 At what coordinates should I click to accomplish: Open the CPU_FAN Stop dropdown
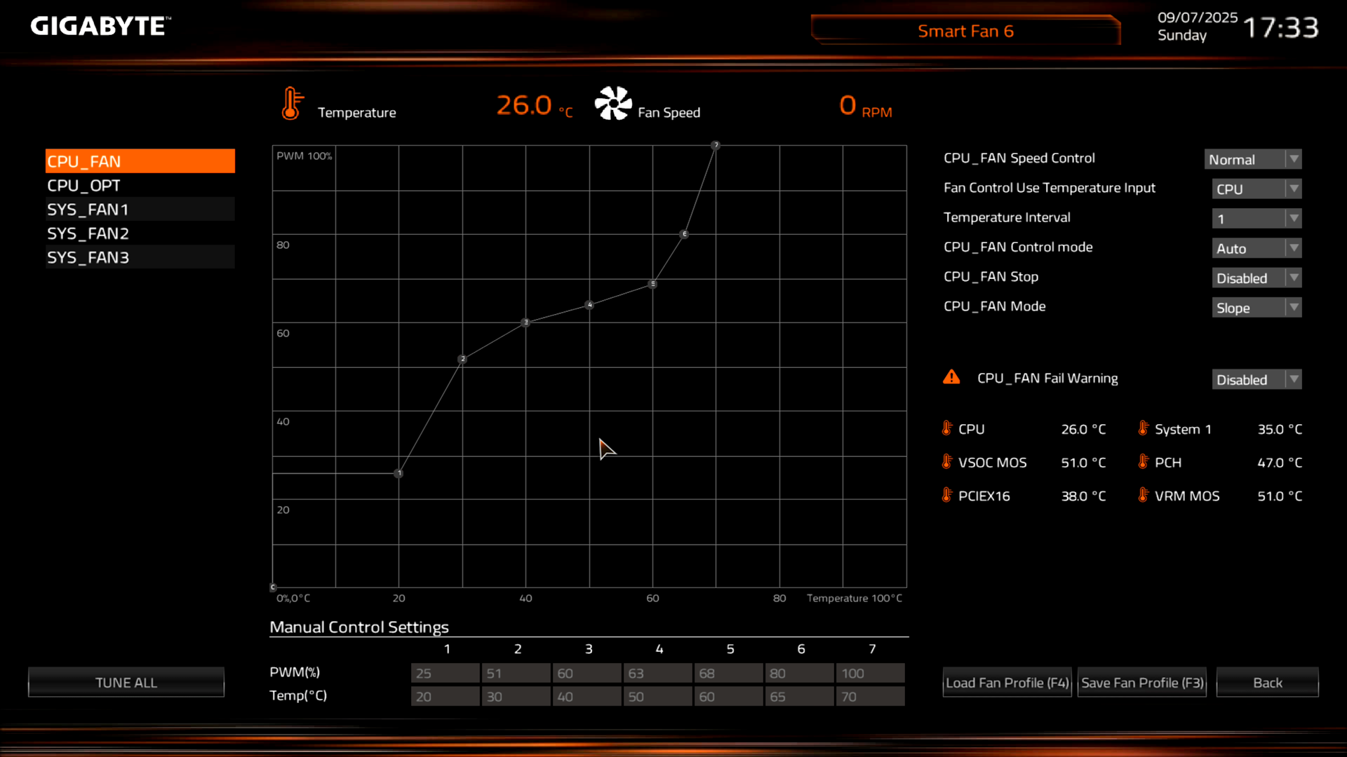click(1256, 278)
